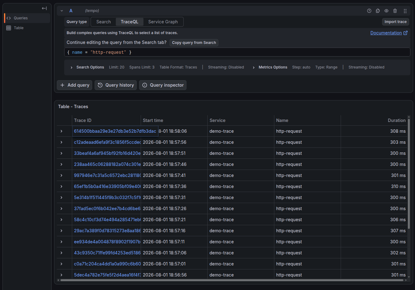415x290 pixels.
Task: Open trace c12adeaad6efa9f3c1856f5ccdec
Action: [x=107, y=142]
